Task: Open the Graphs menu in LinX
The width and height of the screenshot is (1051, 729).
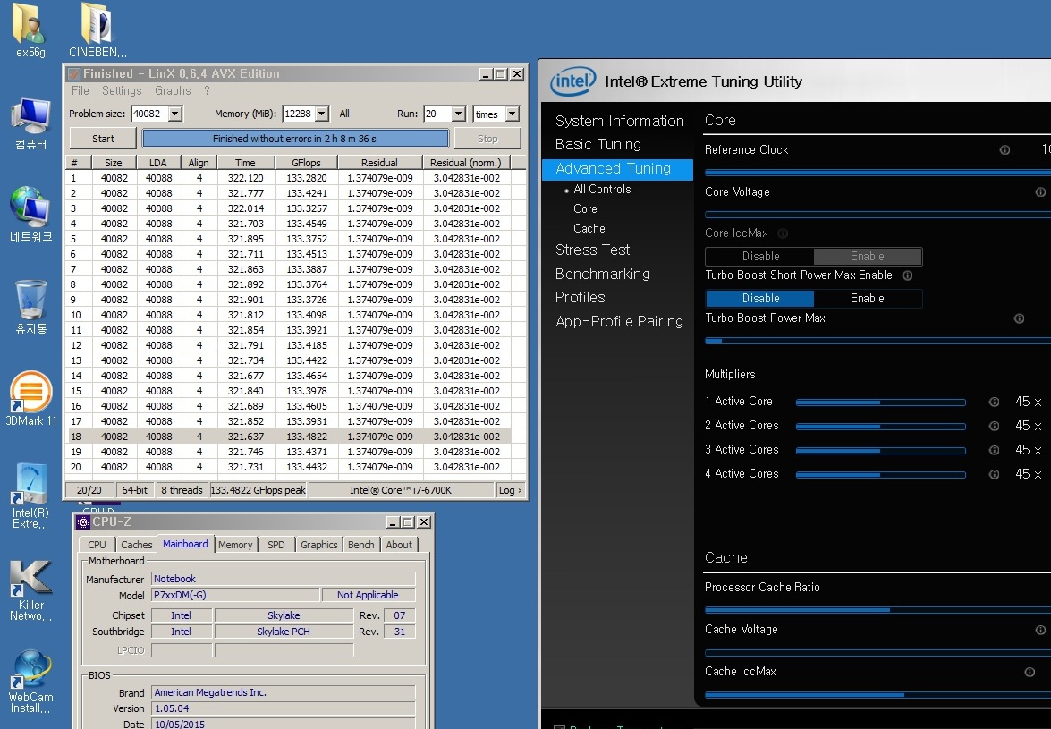Action: (173, 90)
